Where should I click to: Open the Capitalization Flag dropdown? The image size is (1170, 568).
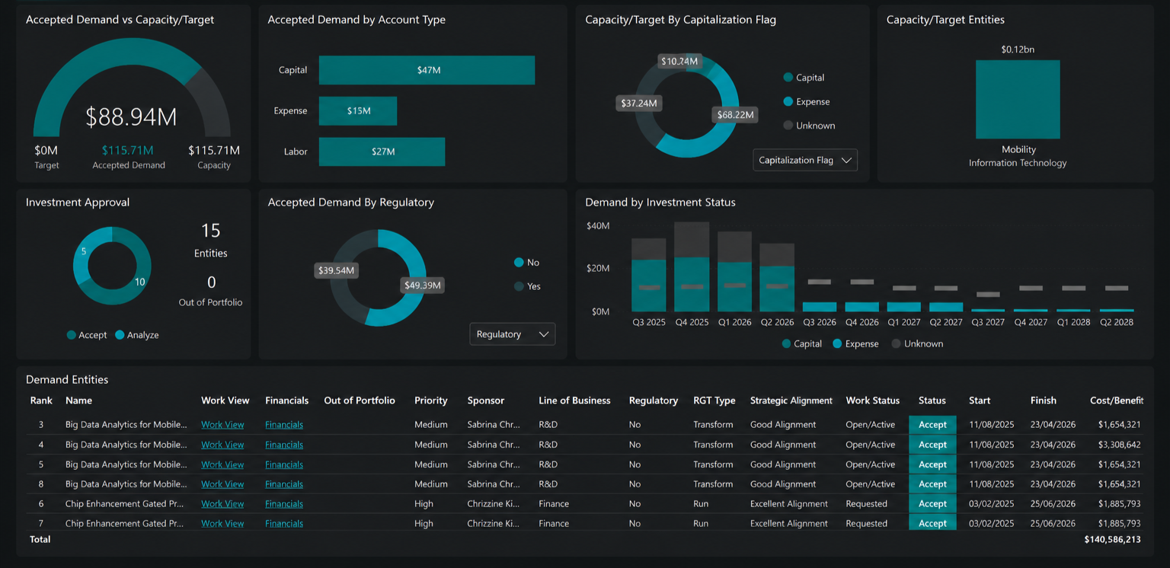(x=805, y=160)
